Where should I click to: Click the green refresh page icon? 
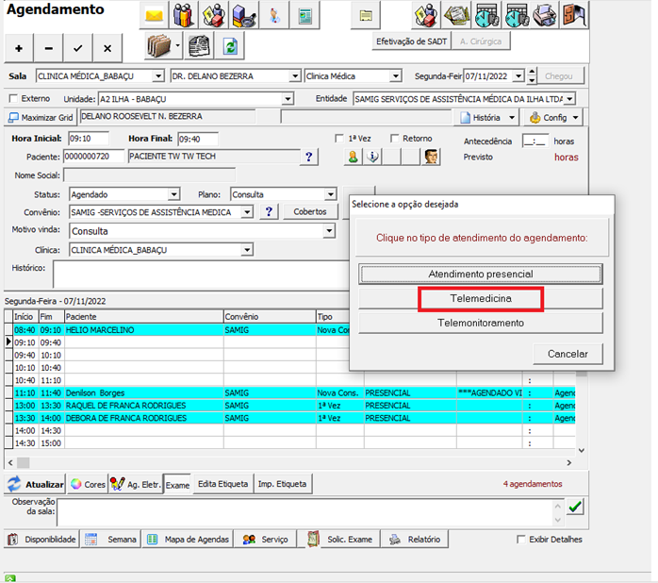pos(229,45)
